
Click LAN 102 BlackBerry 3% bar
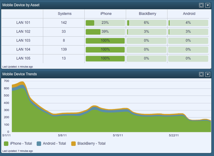point(147,32)
